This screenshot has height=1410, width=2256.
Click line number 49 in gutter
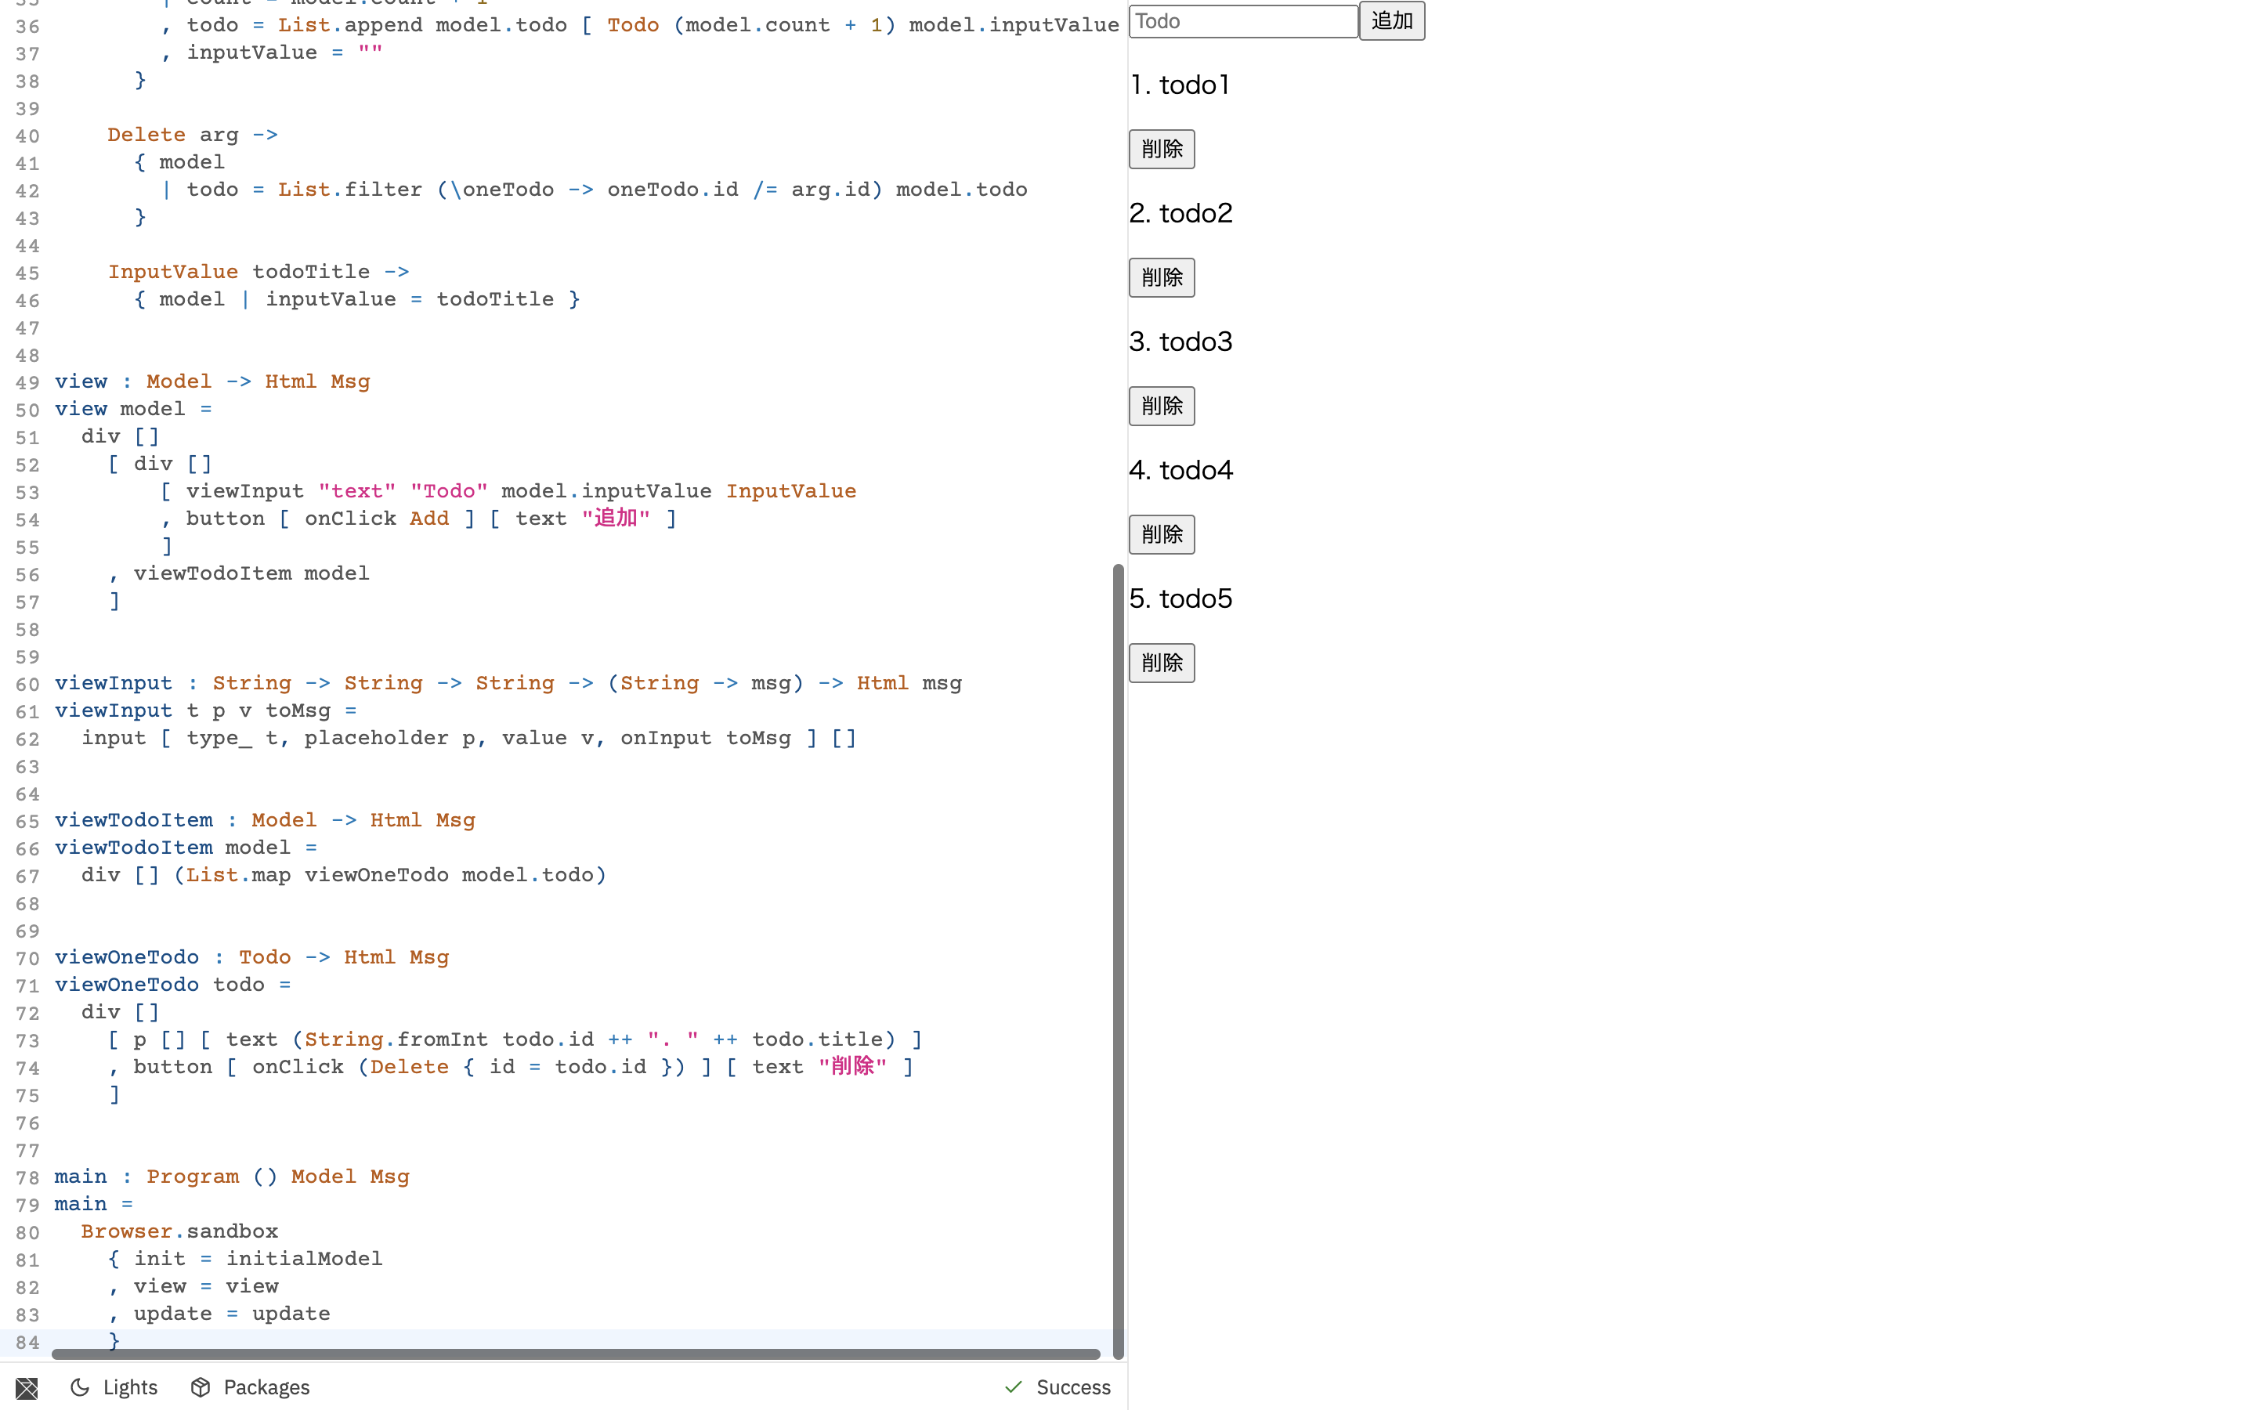click(x=28, y=382)
